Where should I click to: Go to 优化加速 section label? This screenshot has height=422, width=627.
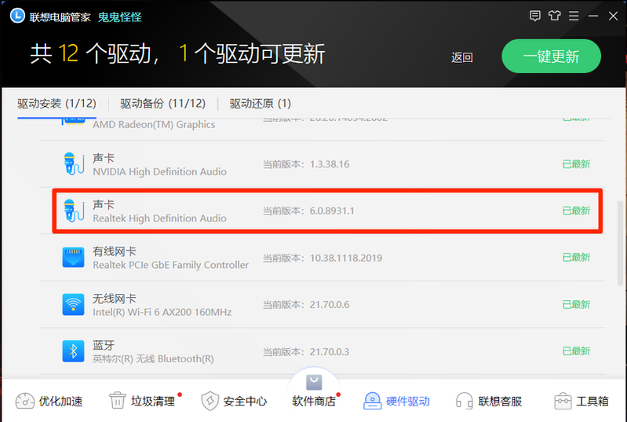pos(60,402)
